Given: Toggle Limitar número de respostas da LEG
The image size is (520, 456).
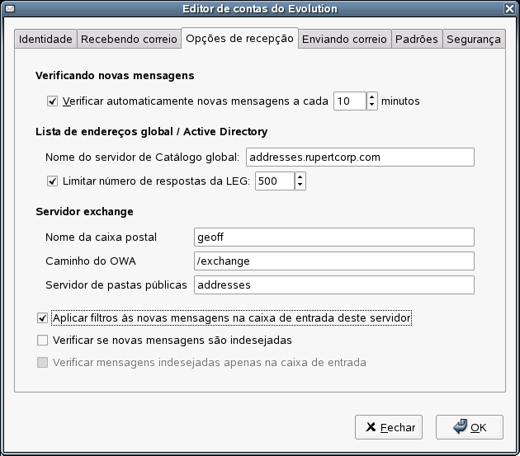Looking at the screenshot, I should 52,181.
